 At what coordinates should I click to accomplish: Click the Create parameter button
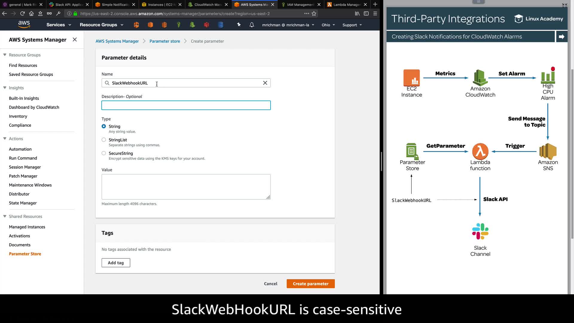(x=310, y=284)
